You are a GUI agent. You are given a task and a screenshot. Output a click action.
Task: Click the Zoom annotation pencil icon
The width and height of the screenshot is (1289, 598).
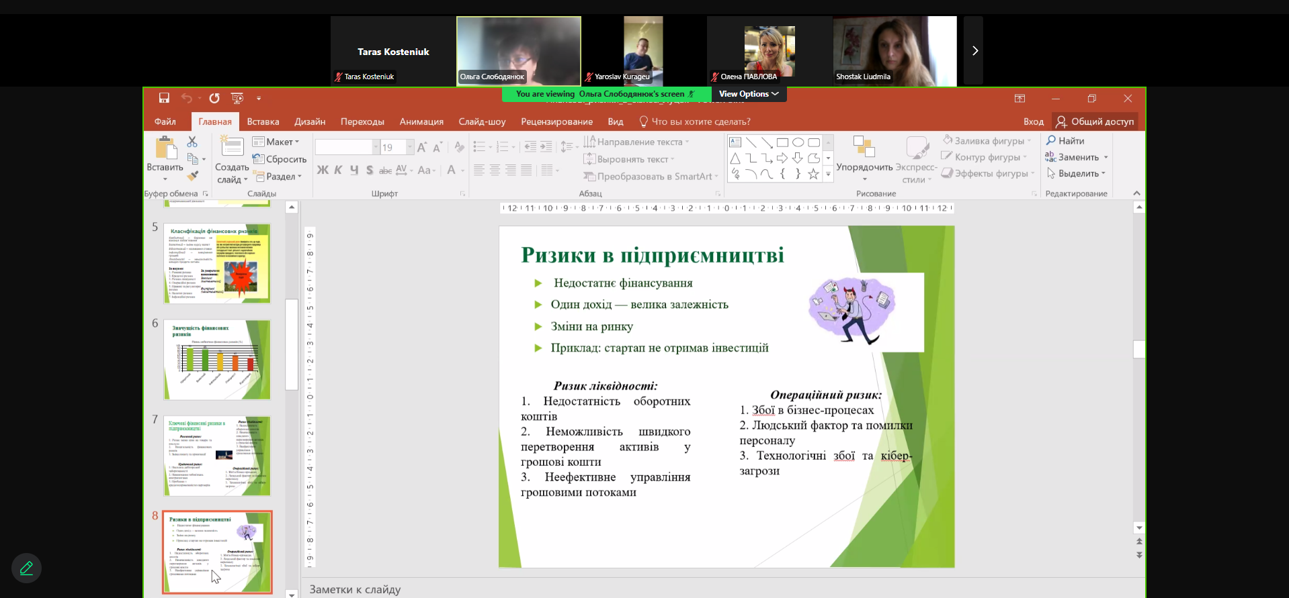click(26, 568)
